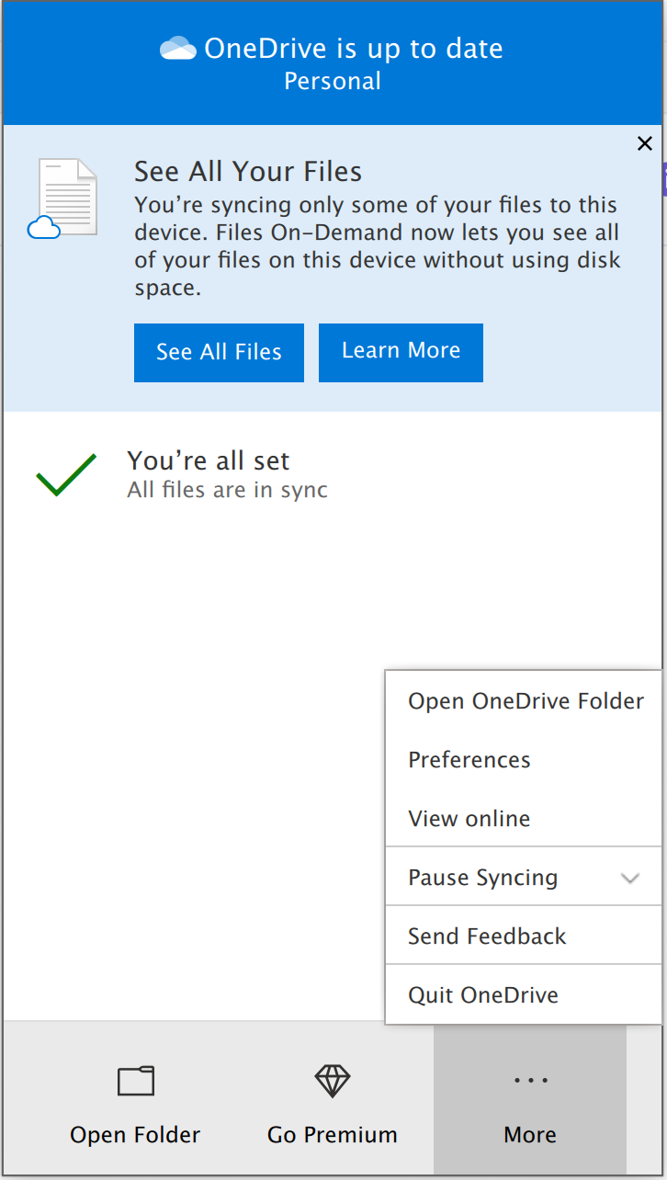
Task: Choose Send Feedback in the menu
Action: pyautogui.click(x=487, y=936)
